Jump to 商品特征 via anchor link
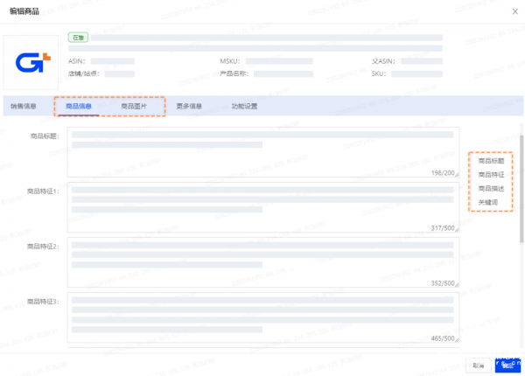Viewport: 525px width, 376px height. pos(491,175)
